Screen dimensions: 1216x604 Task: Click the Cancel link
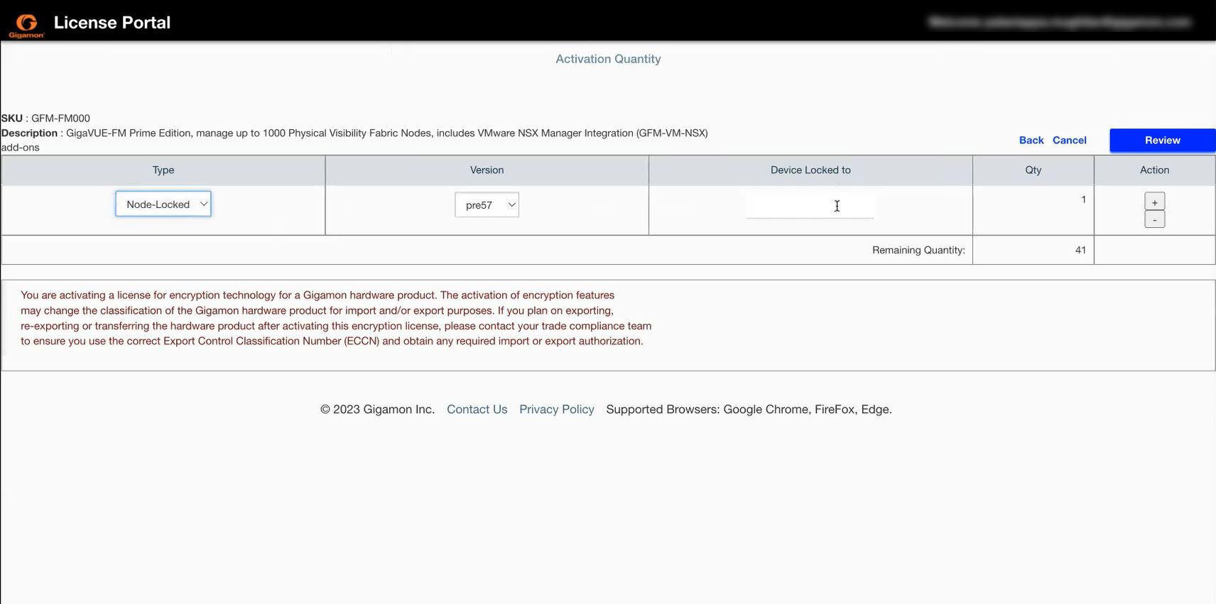click(1069, 141)
